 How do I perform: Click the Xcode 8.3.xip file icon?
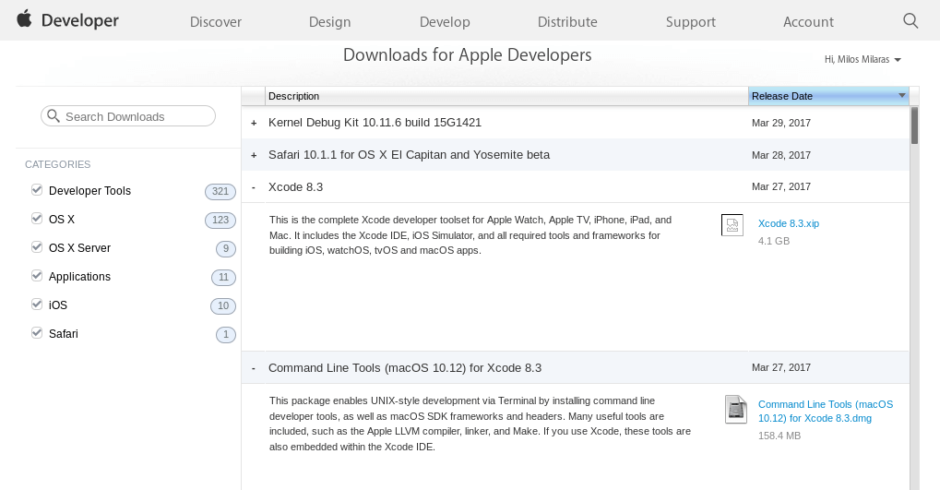tap(732, 225)
